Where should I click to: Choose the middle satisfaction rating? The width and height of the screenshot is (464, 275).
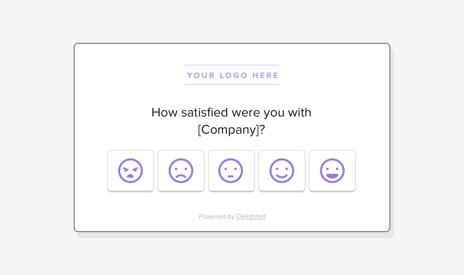pyautogui.click(x=231, y=170)
